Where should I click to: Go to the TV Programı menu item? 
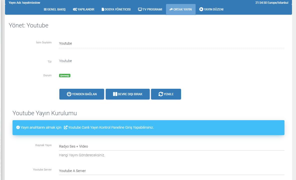coord(150,9)
